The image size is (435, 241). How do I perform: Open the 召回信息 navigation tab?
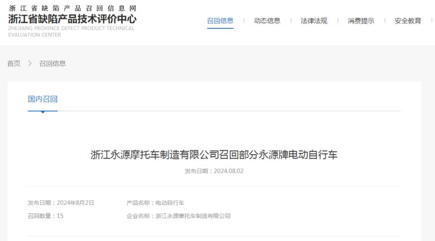click(x=220, y=21)
